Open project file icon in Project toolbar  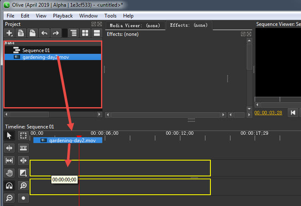(x=21, y=33)
